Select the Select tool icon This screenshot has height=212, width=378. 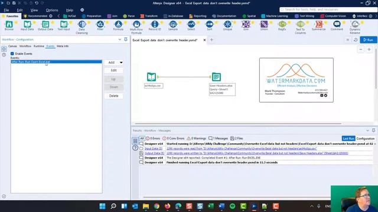coord(191,24)
